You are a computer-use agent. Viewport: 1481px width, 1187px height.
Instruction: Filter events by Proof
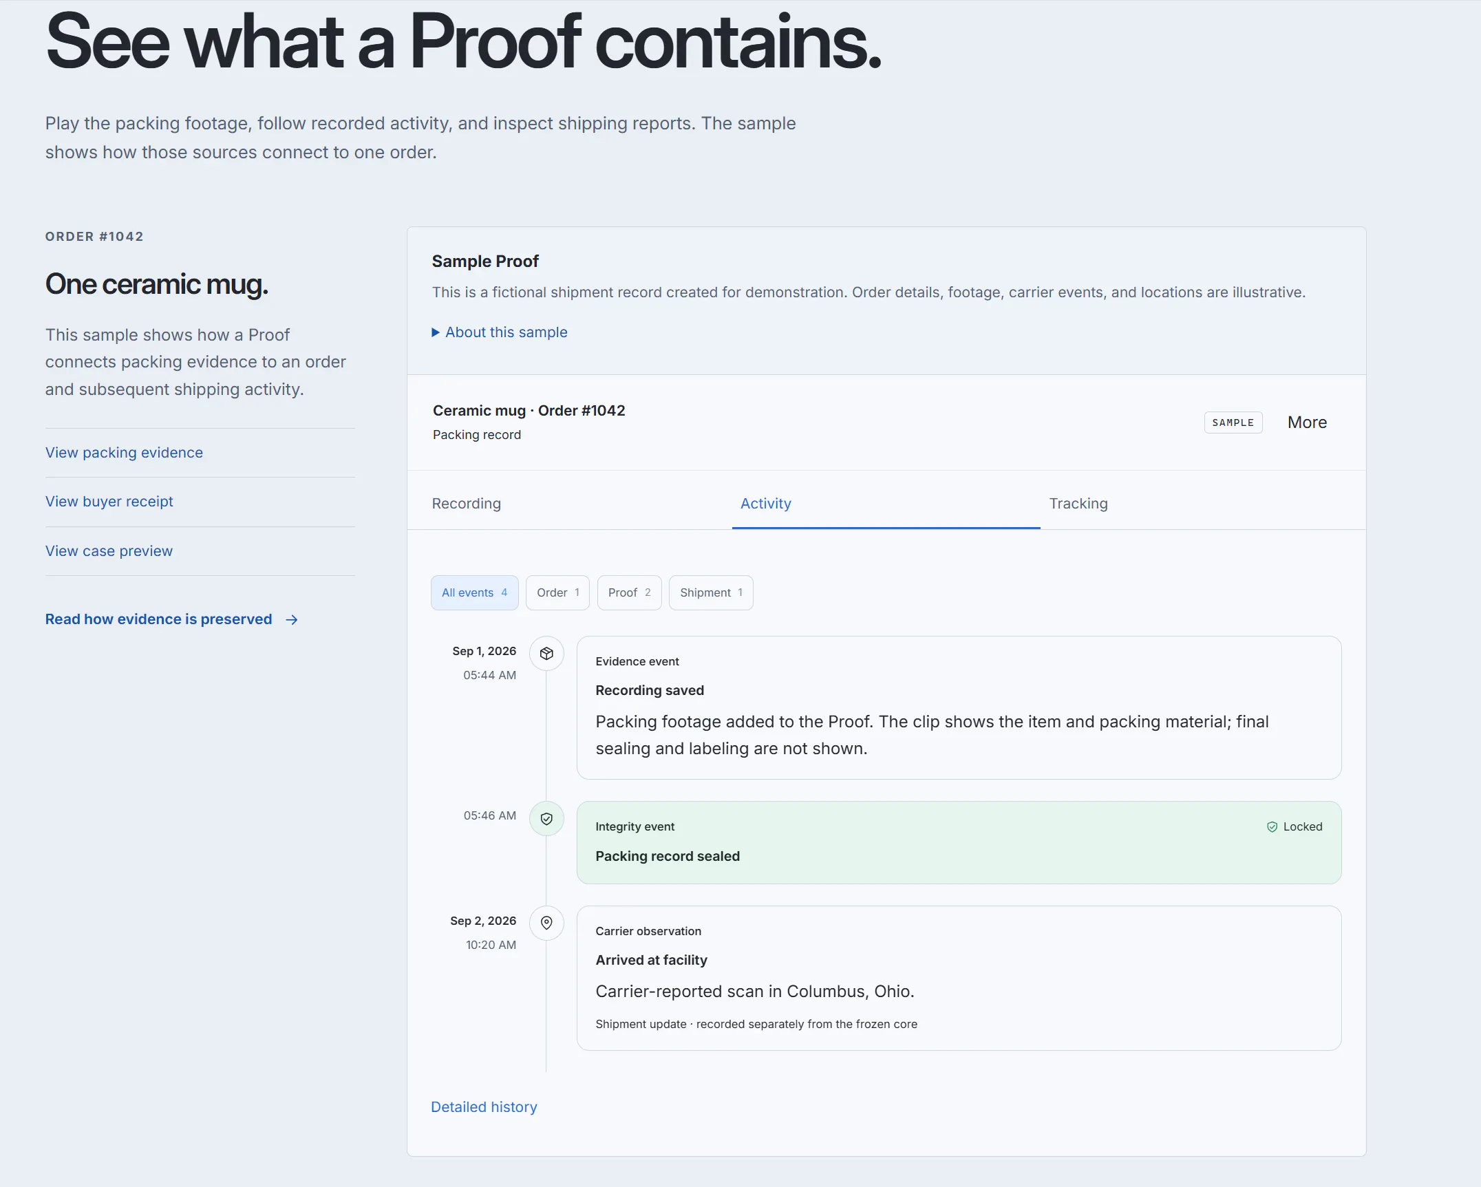(629, 592)
